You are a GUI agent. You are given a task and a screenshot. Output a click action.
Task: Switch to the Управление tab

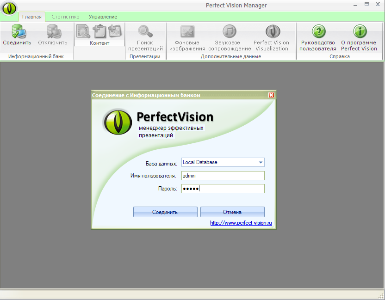(x=103, y=17)
